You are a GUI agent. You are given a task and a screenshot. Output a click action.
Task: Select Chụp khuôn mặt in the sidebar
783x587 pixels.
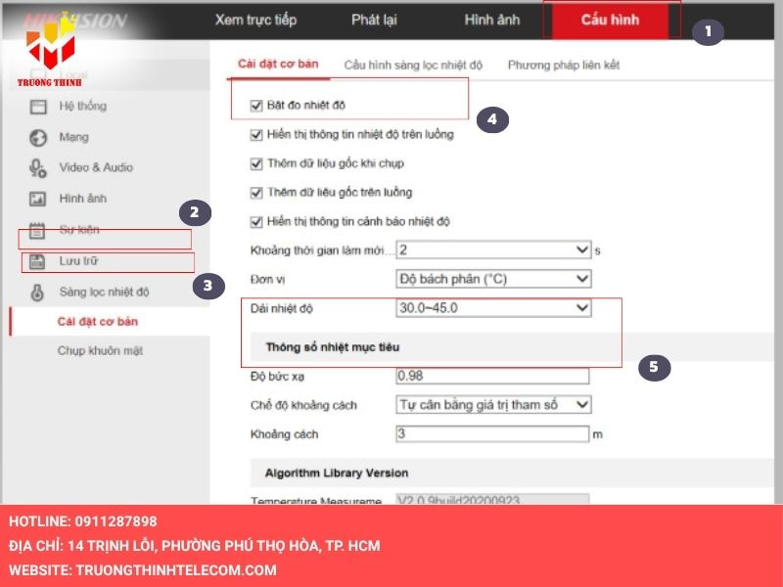pyautogui.click(x=101, y=351)
